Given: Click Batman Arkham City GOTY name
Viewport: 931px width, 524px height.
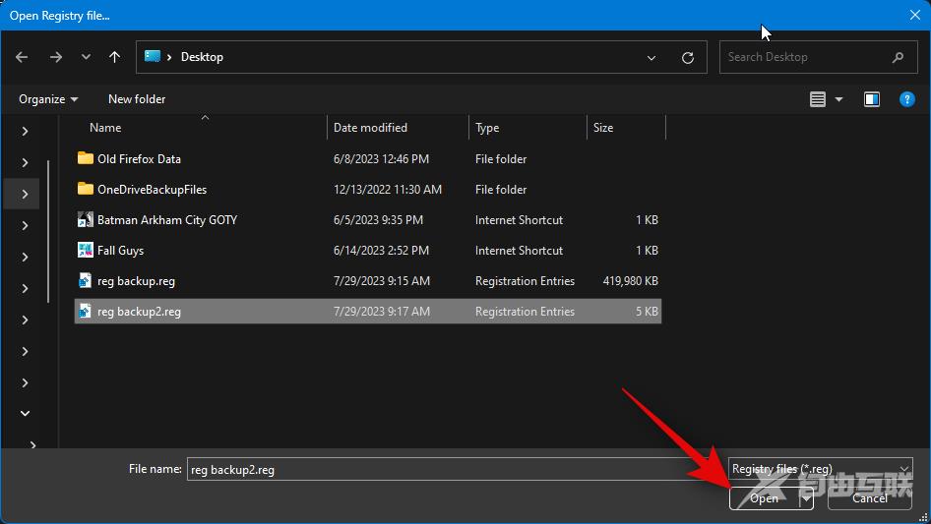Looking at the screenshot, I should 167,220.
